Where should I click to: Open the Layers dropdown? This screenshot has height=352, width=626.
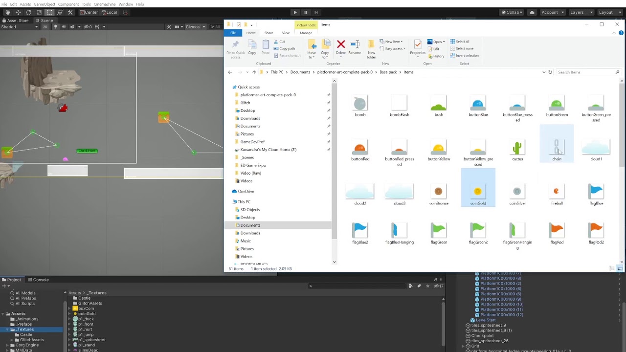click(580, 12)
